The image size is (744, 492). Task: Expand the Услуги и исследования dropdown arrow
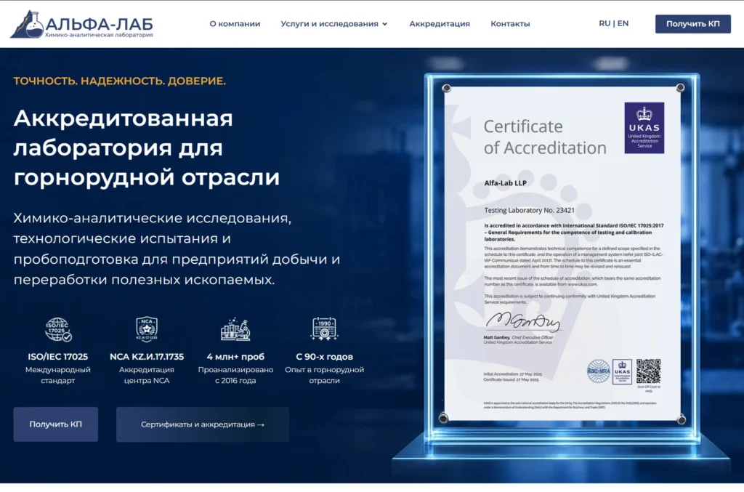pos(385,24)
